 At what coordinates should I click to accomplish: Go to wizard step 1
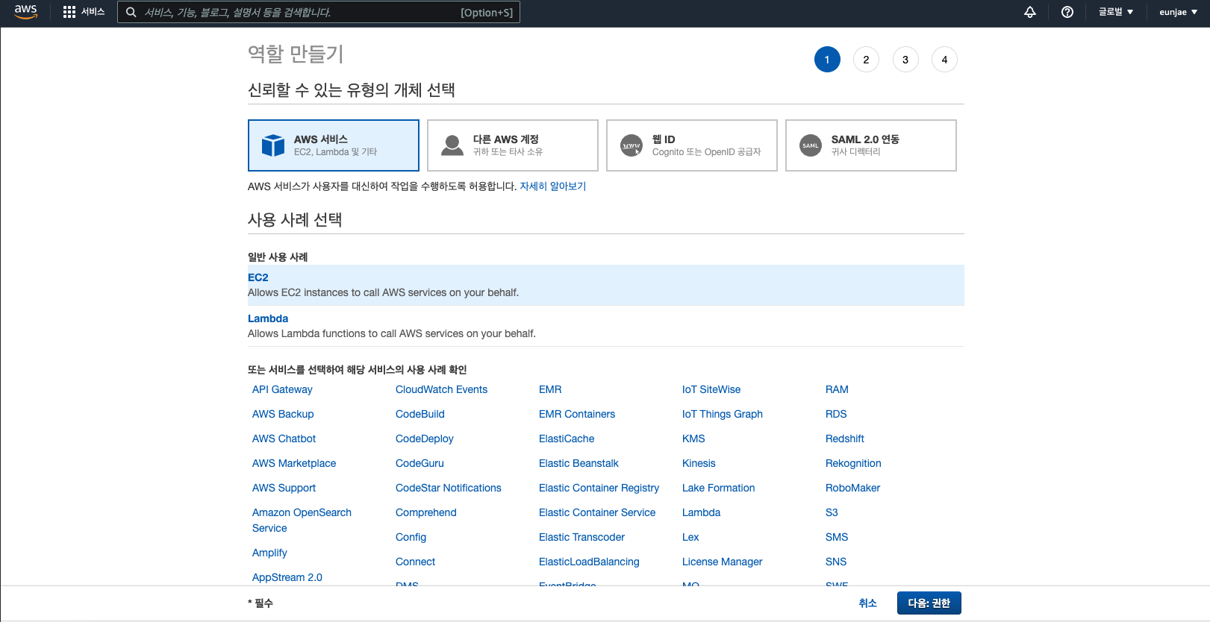[x=827, y=60]
